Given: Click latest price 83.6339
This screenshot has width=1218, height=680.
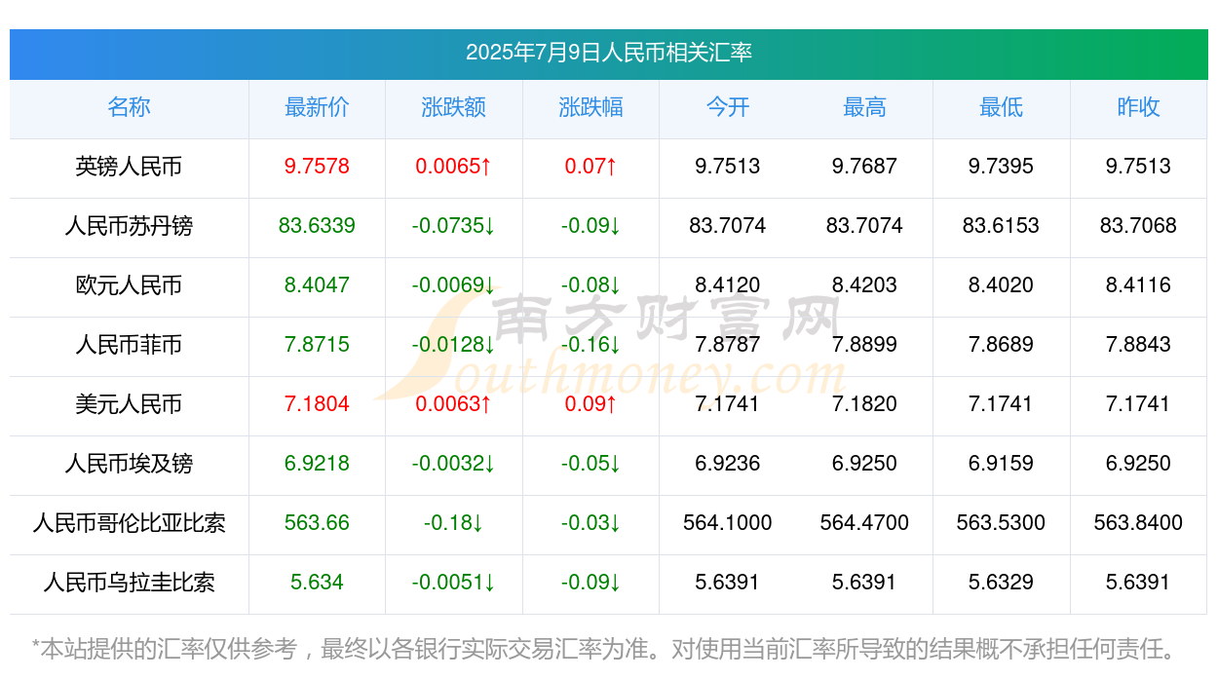Looking at the screenshot, I should [317, 226].
